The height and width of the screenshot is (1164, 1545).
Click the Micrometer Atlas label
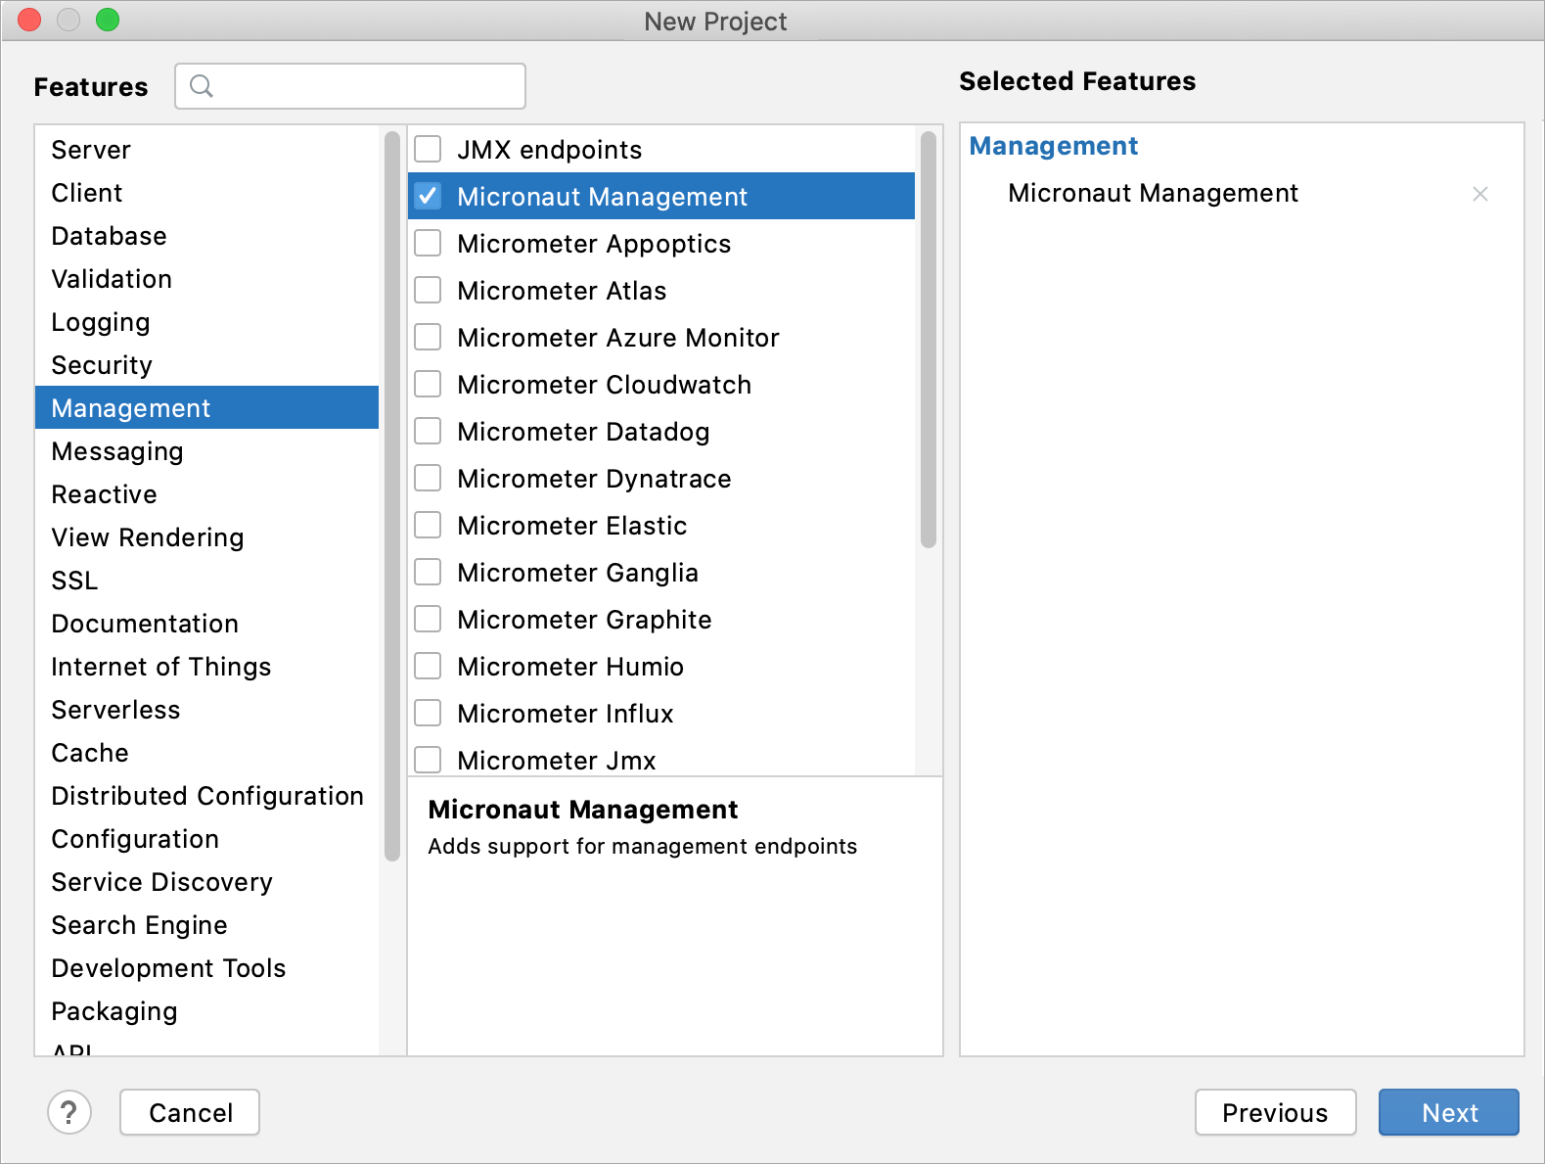[x=562, y=291]
